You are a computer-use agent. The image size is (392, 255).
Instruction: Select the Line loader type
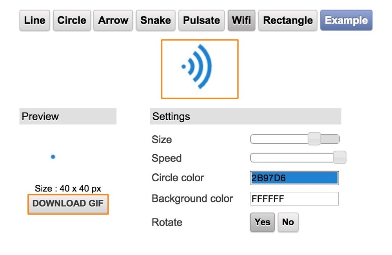(34, 20)
